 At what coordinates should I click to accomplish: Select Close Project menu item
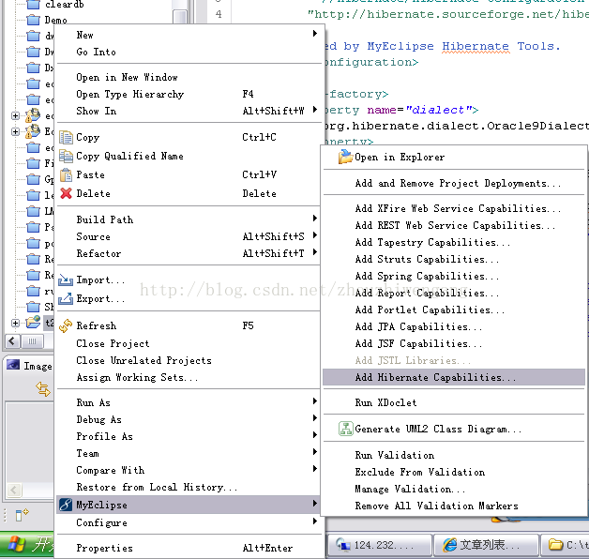pos(188,343)
